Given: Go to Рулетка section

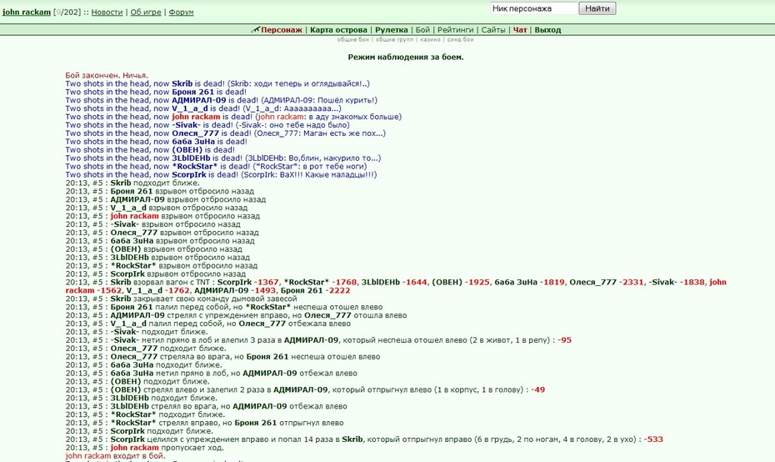Looking at the screenshot, I should click(x=392, y=30).
